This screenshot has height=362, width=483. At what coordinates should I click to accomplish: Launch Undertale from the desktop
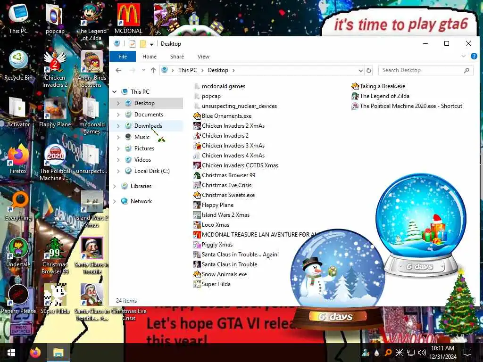[x=18, y=253]
